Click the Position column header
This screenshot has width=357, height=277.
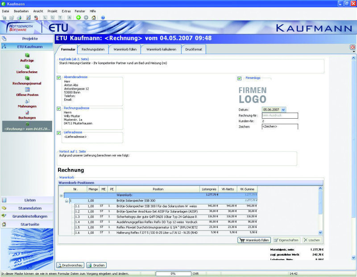(158, 189)
